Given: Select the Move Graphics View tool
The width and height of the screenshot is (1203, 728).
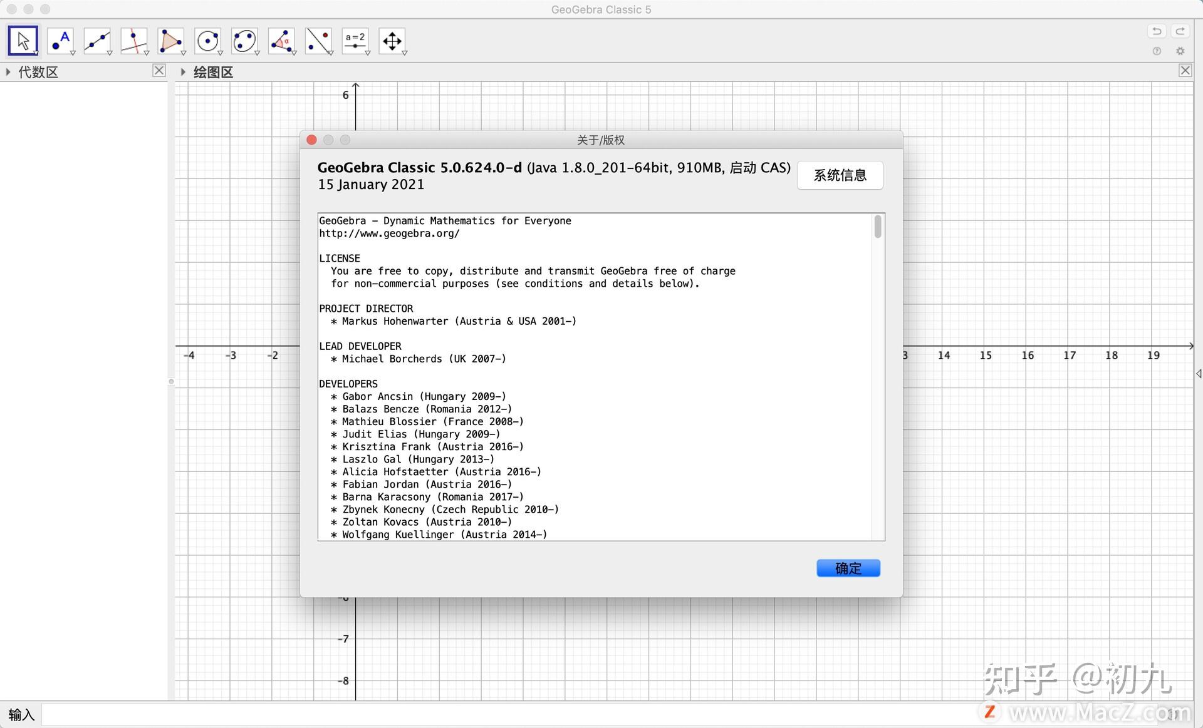Looking at the screenshot, I should pyautogui.click(x=392, y=41).
